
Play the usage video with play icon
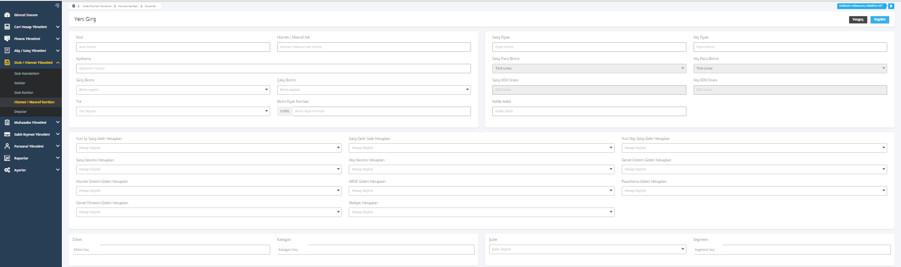[891, 6]
